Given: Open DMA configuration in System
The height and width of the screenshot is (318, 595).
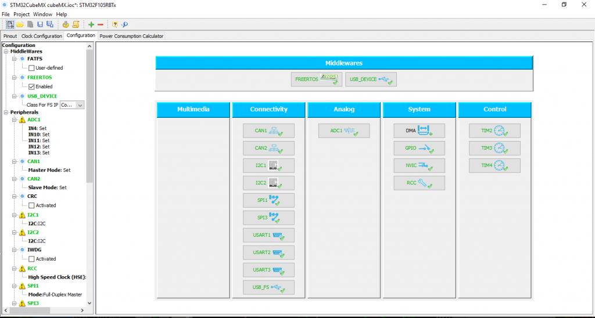Looking at the screenshot, I should click(x=420, y=131).
